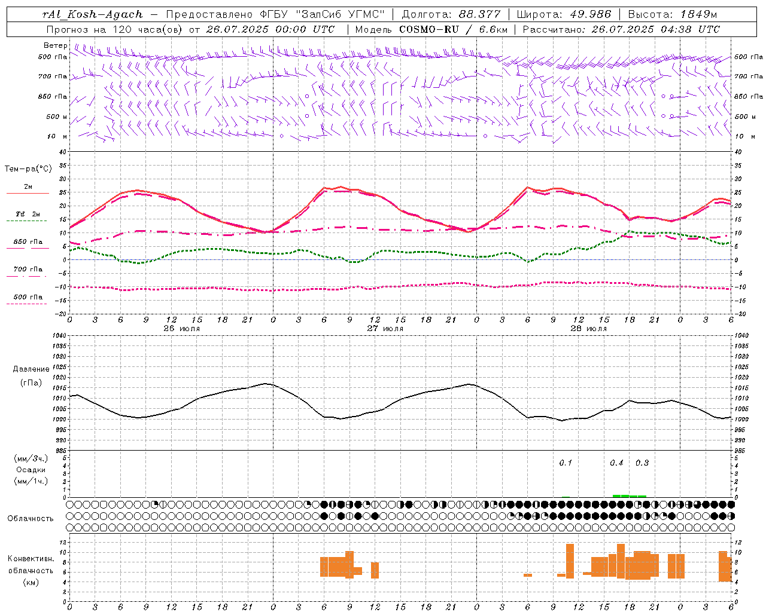Click the precipitation value 0.4
The width and height of the screenshot is (766, 612).
616,463
